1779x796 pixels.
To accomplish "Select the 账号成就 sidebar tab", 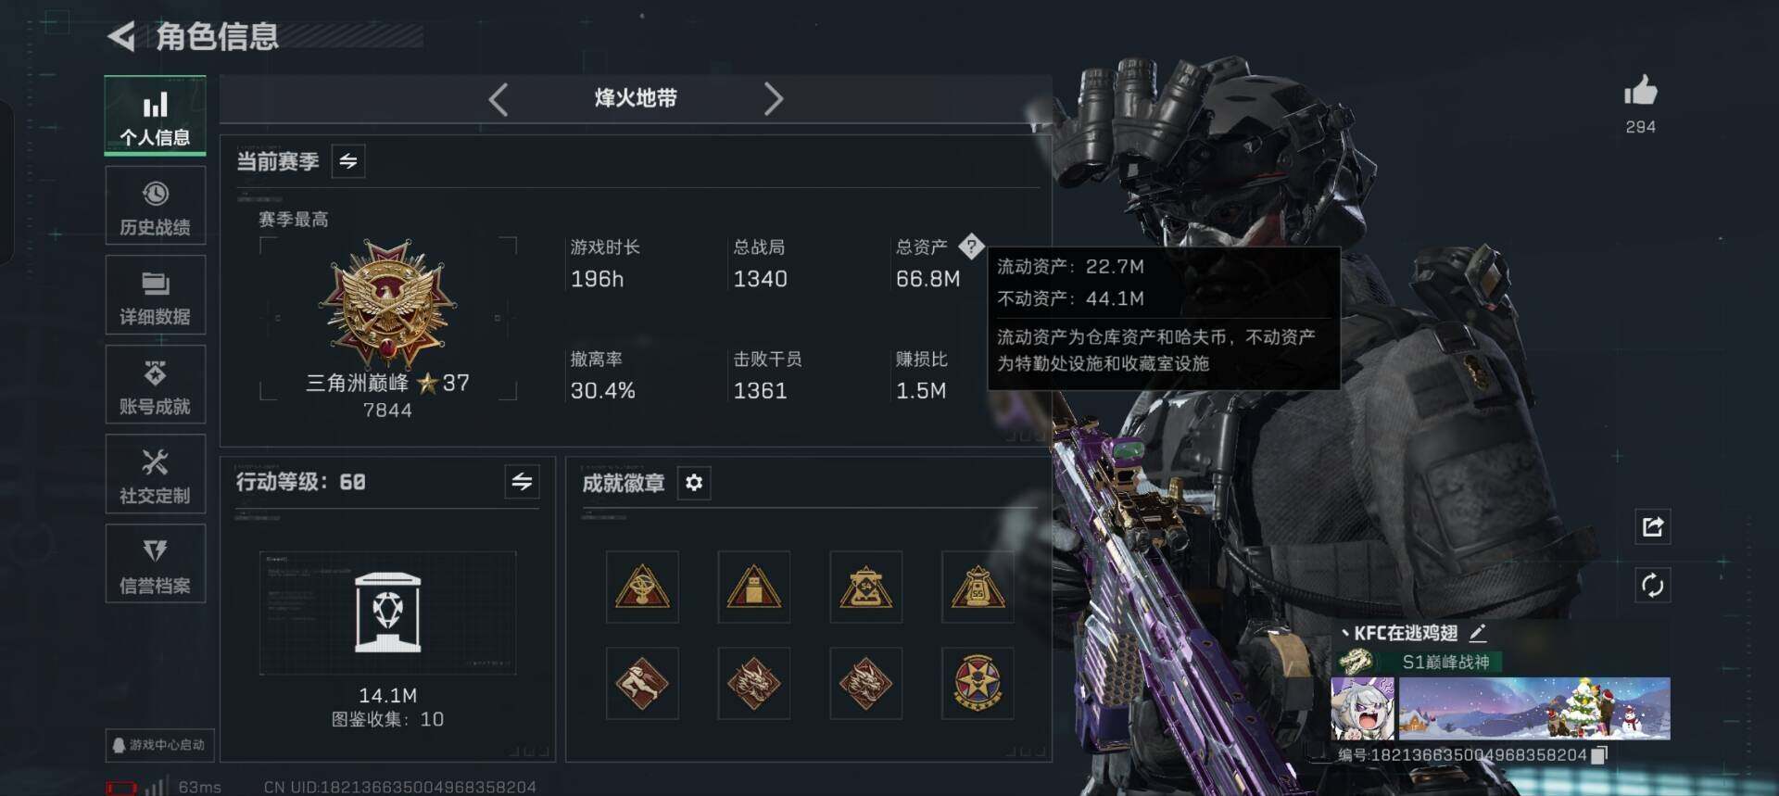I will [x=156, y=385].
